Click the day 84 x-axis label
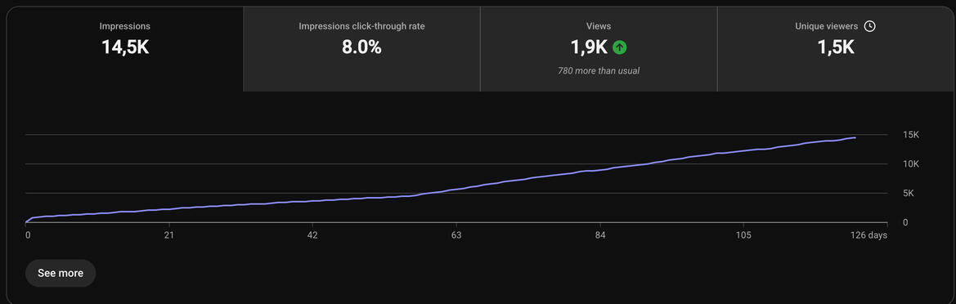 (600, 235)
